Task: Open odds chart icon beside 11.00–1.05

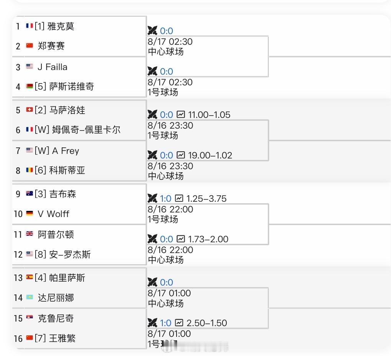Action: click(181, 114)
